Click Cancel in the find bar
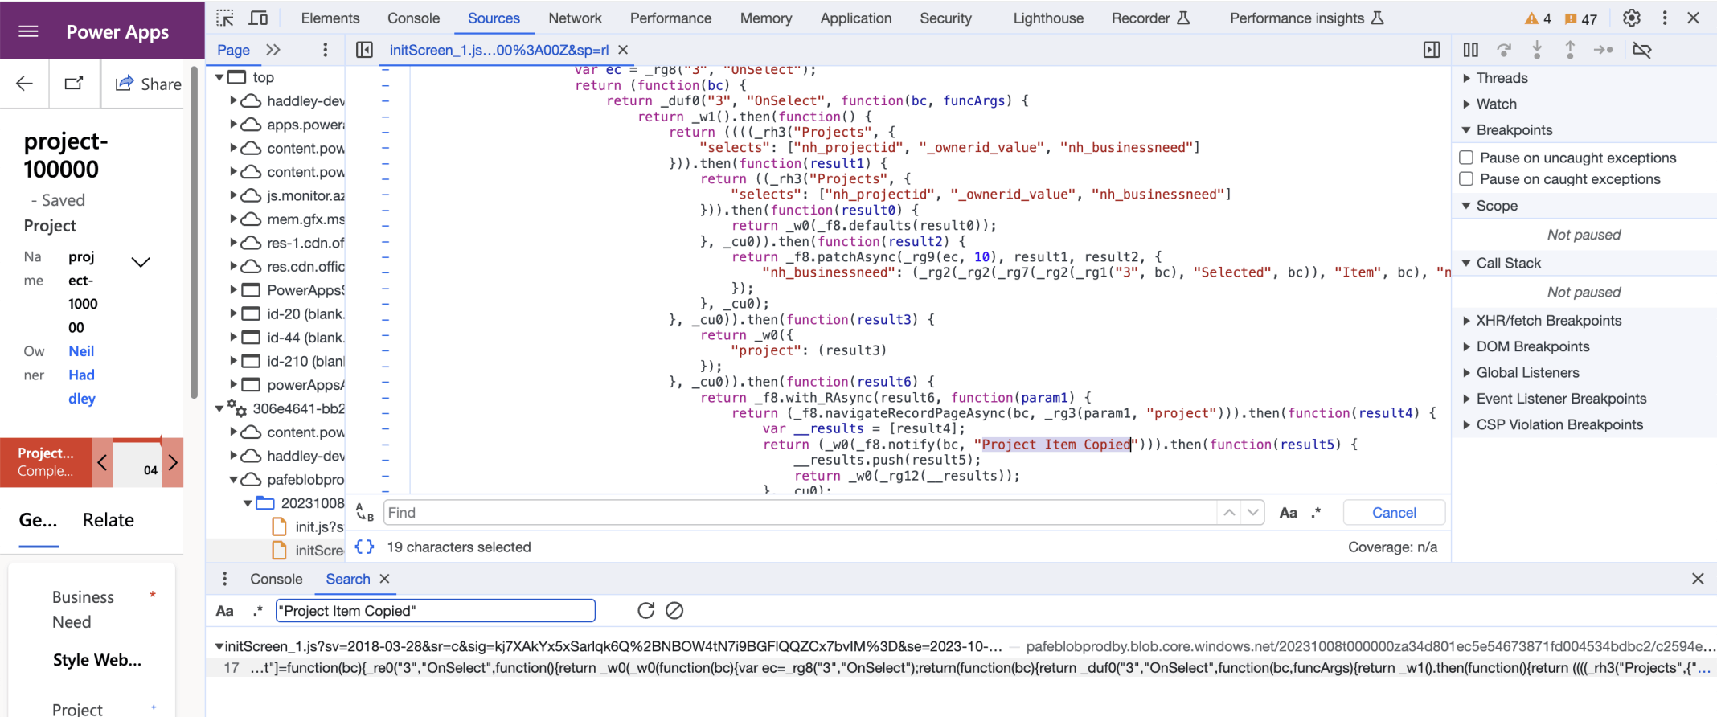Viewport: 1717px width, 717px height. coord(1394,513)
